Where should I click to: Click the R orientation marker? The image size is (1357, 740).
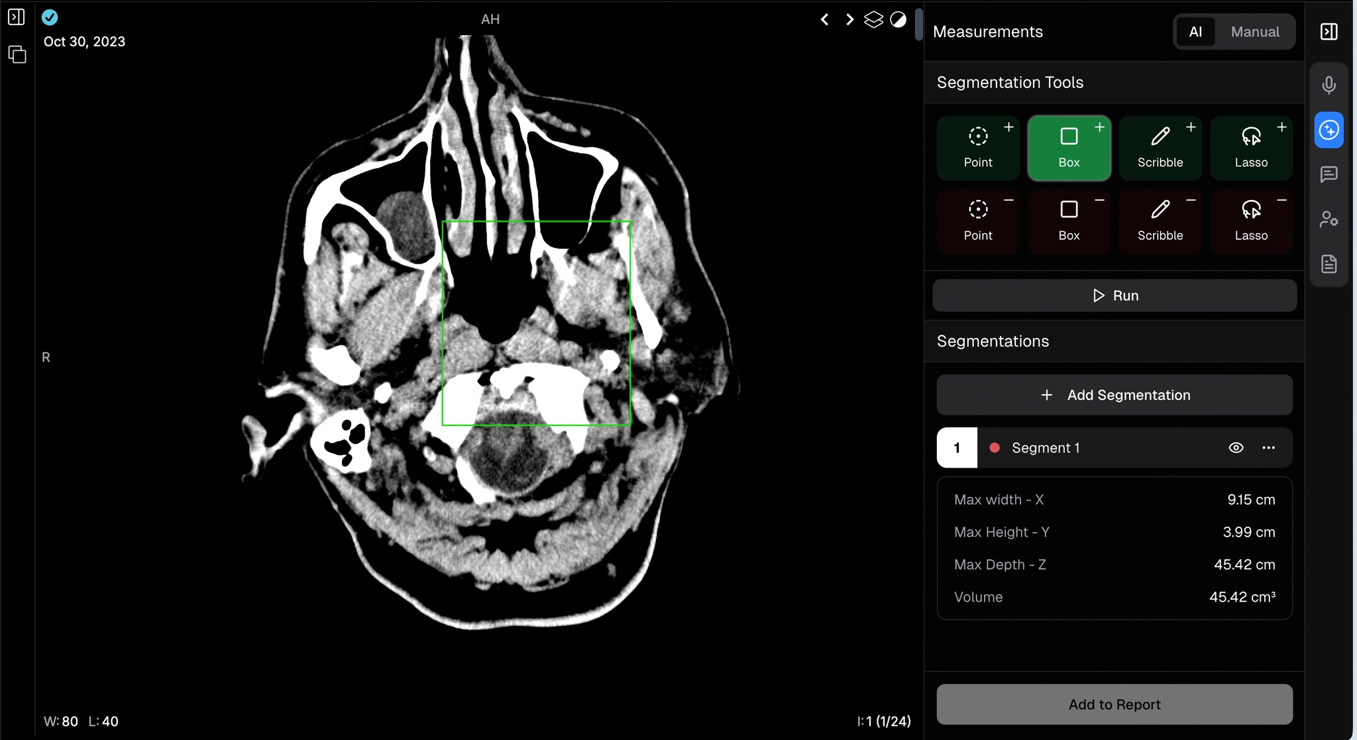46,357
